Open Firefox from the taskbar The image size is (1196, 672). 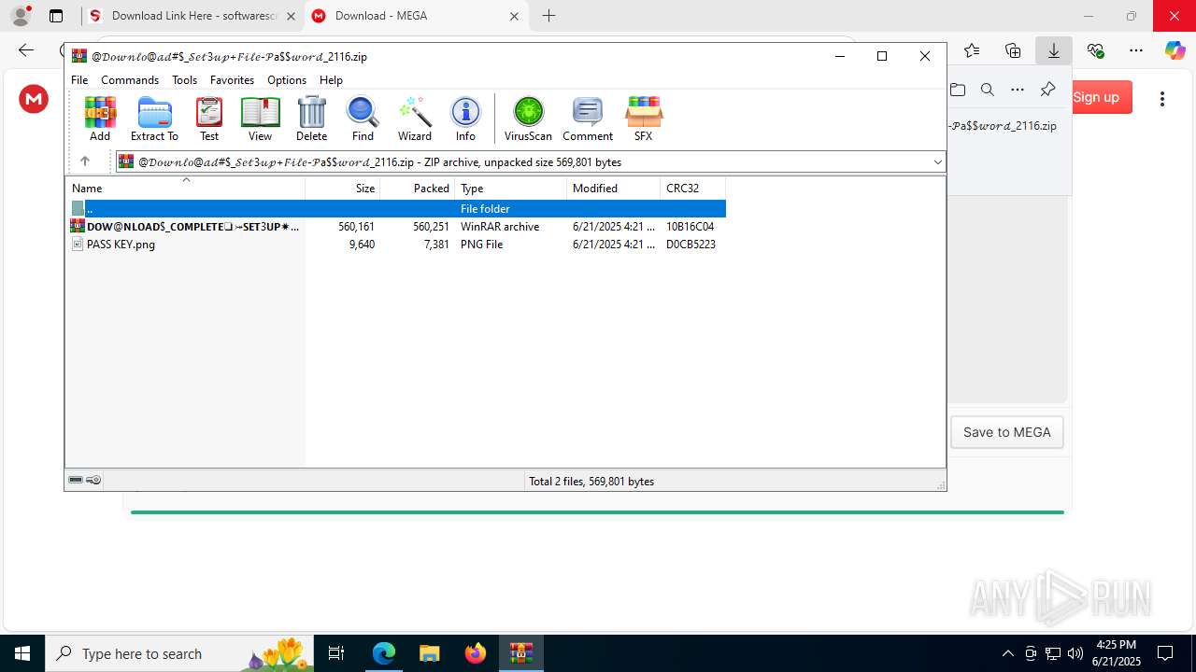476,653
